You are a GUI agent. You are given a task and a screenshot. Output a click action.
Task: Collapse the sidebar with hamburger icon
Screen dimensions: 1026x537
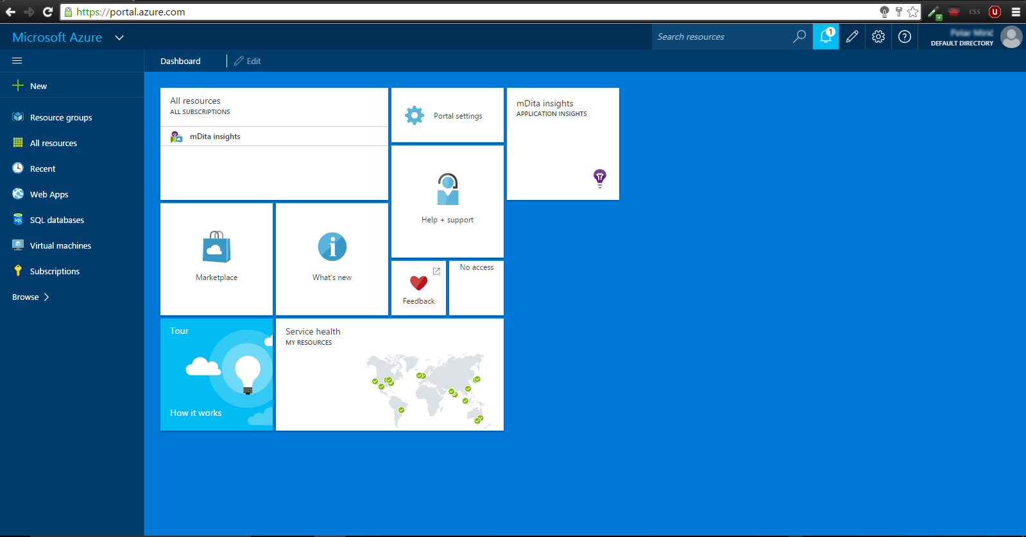[17, 61]
